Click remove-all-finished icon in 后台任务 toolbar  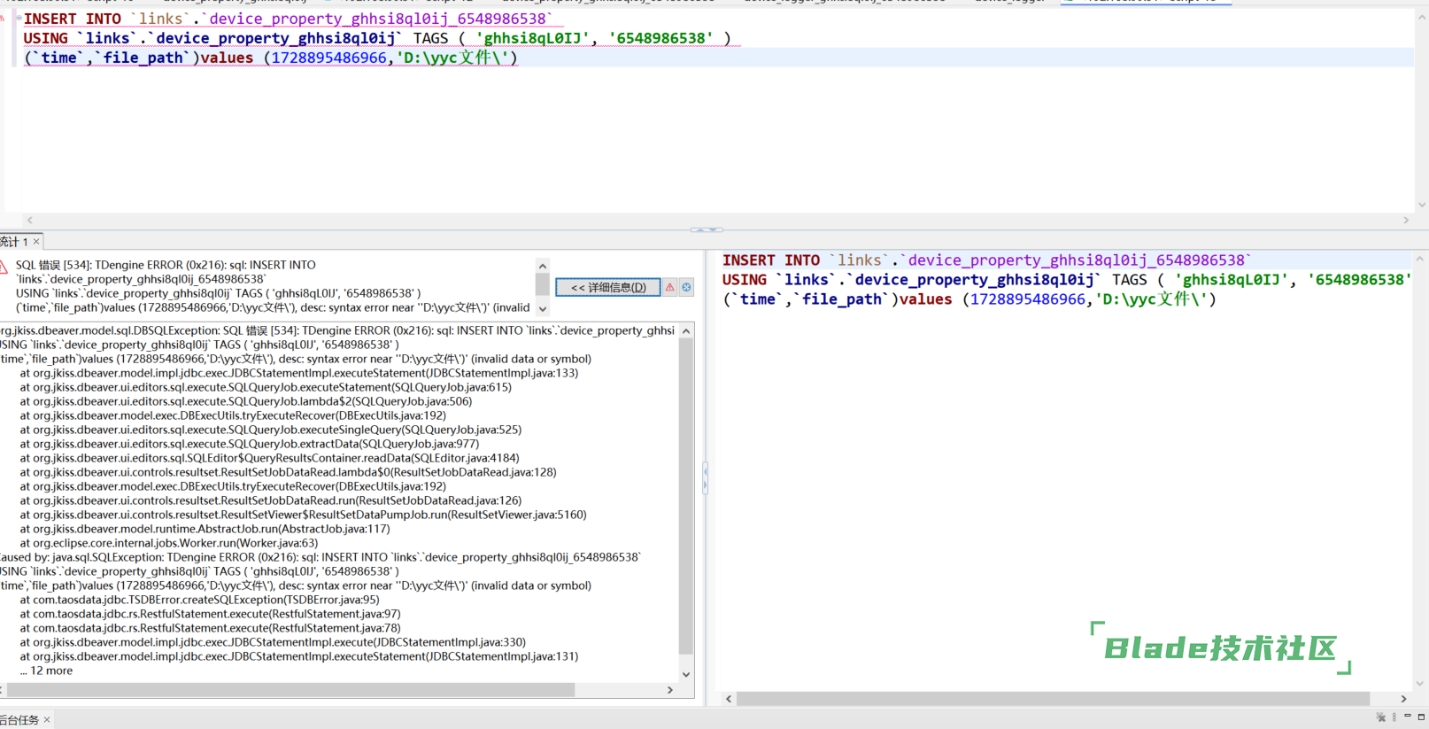coord(1380,717)
